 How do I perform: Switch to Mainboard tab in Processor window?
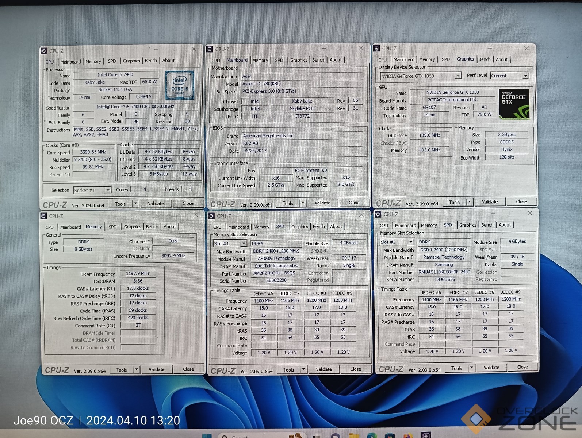[70, 62]
